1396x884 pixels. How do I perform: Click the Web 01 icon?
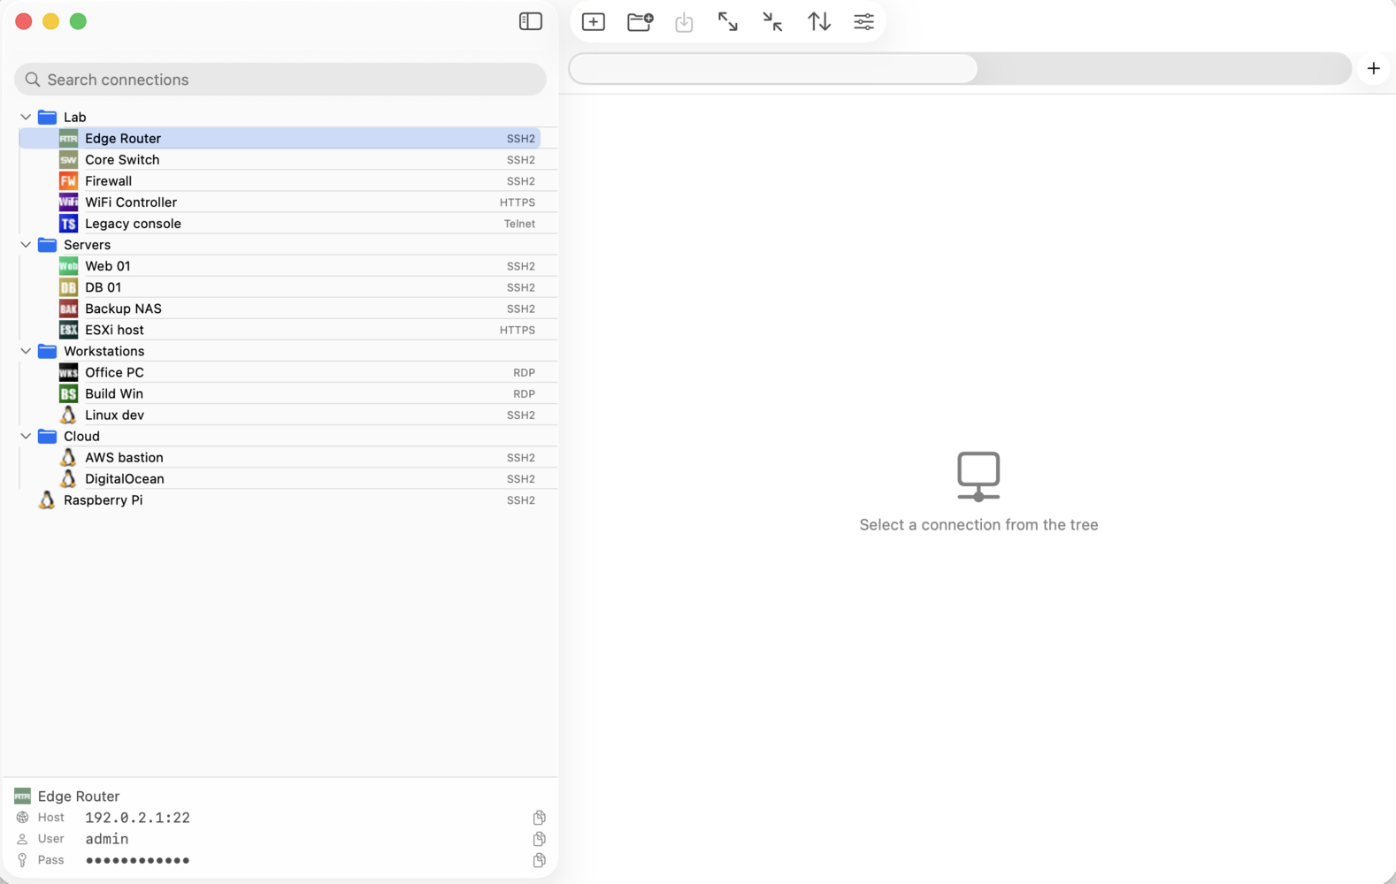click(68, 266)
